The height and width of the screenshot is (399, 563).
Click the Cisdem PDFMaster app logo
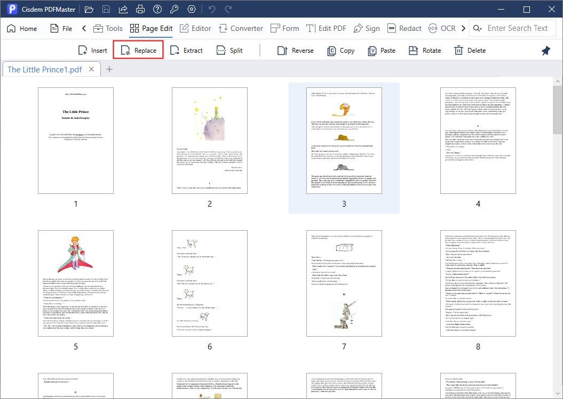pos(12,9)
